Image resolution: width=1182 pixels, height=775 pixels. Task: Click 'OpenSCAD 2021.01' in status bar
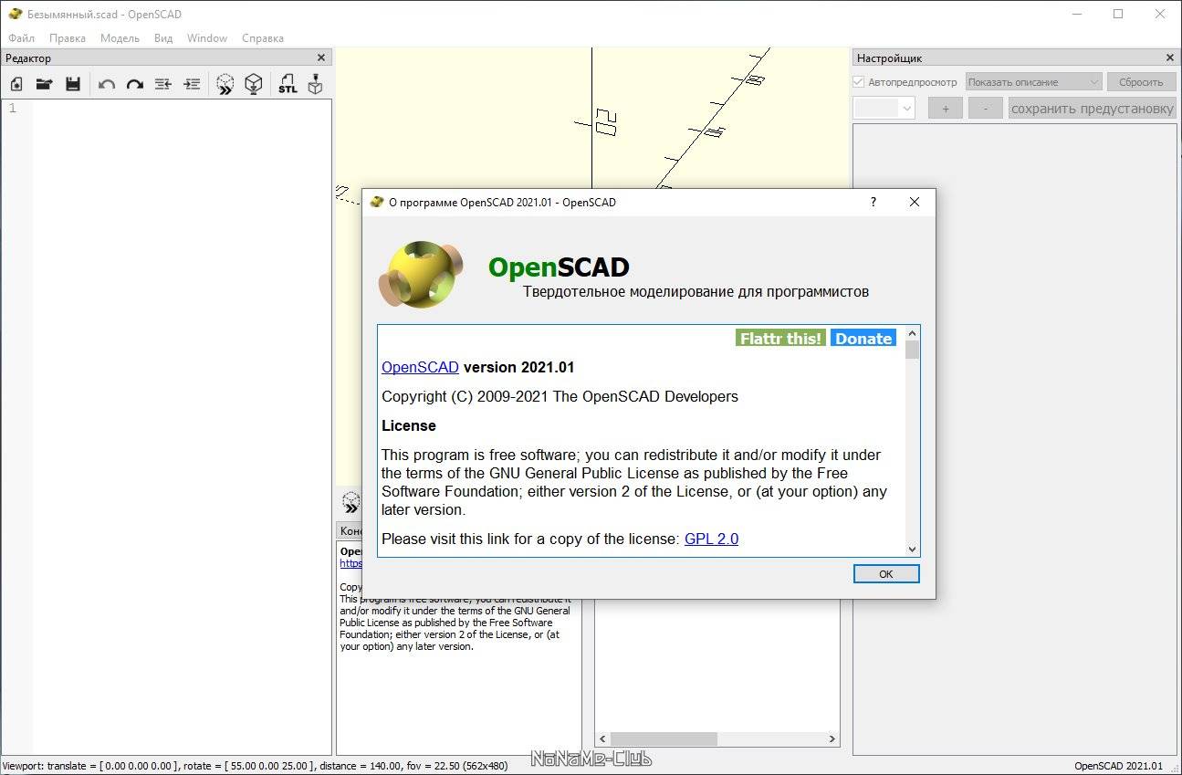click(1118, 766)
